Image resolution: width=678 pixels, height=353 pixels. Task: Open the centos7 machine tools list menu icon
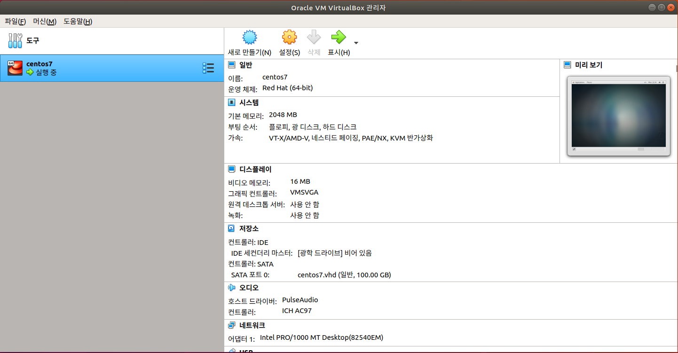[x=208, y=68]
